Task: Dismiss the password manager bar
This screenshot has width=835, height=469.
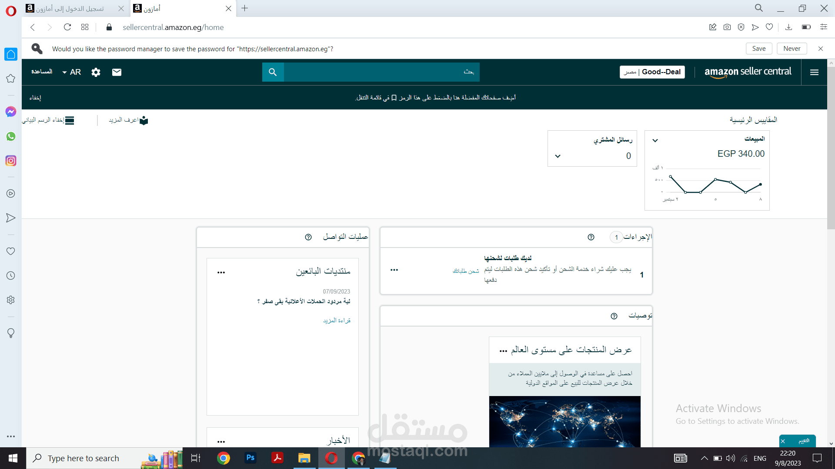Action: coord(821,49)
